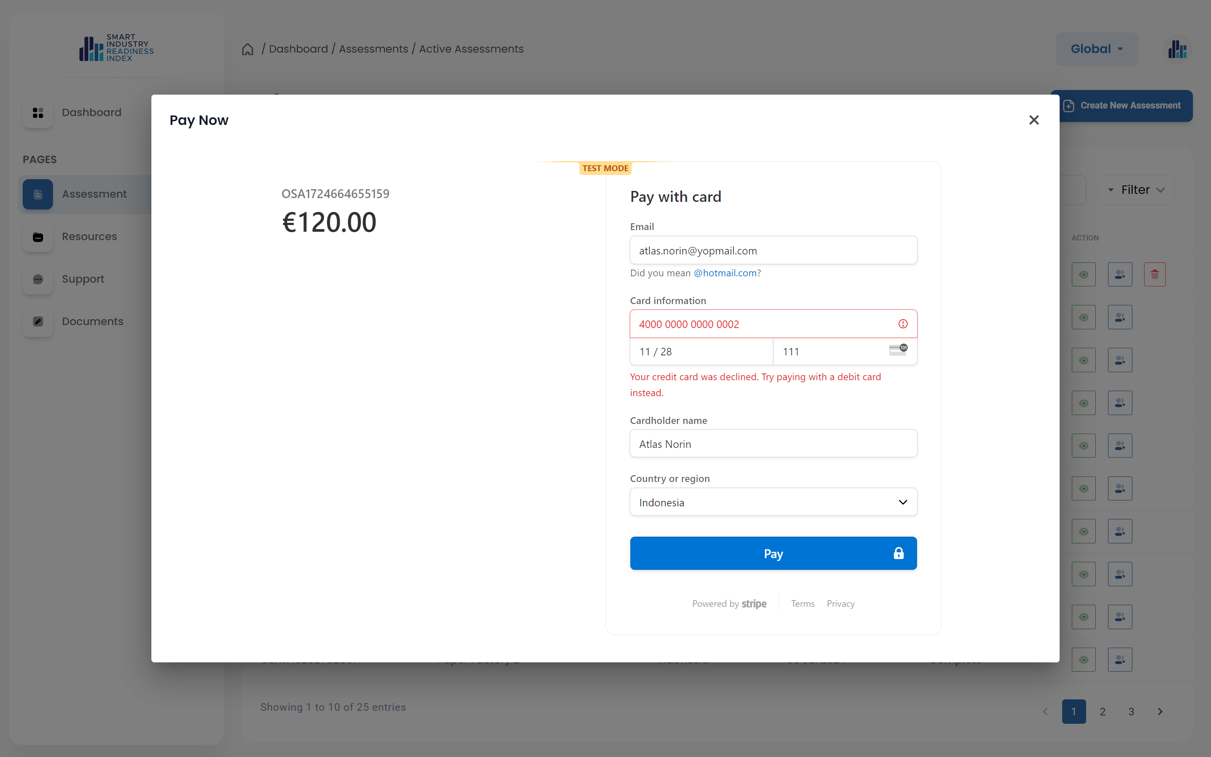
Task: Click the Resources sidebar icon
Action: pyautogui.click(x=38, y=237)
